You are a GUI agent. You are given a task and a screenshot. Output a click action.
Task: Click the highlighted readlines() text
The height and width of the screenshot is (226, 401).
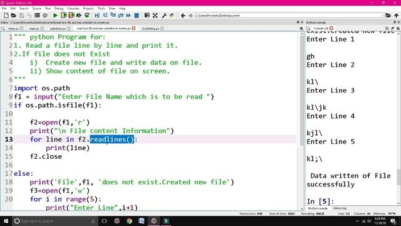click(x=112, y=139)
